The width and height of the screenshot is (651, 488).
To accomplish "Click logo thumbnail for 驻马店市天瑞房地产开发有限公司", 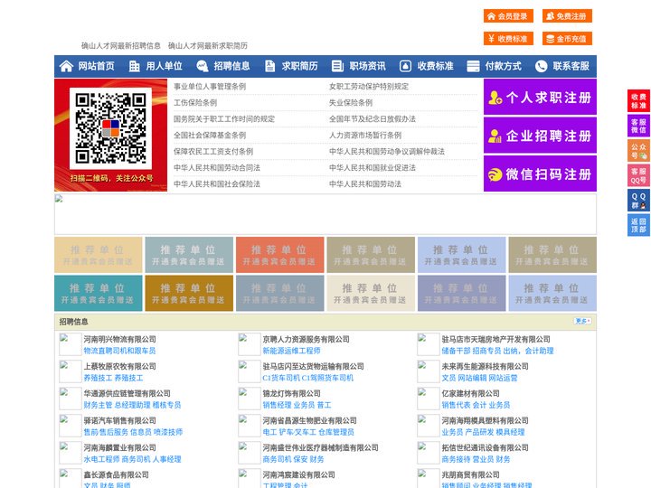I will click(x=429, y=344).
